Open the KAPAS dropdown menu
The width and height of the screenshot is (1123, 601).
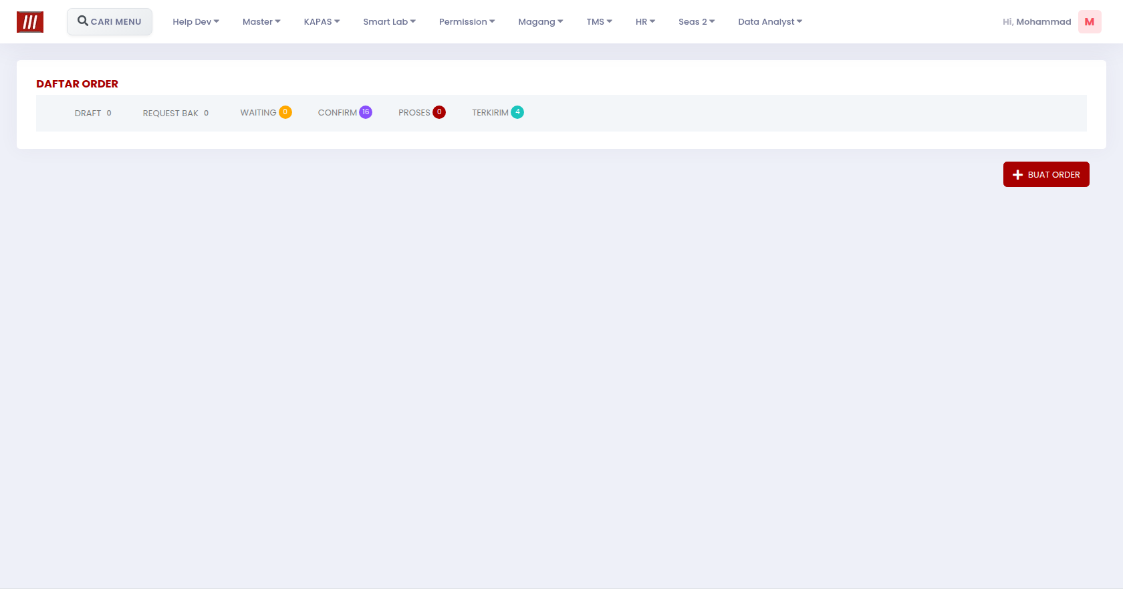click(x=322, y=22)
